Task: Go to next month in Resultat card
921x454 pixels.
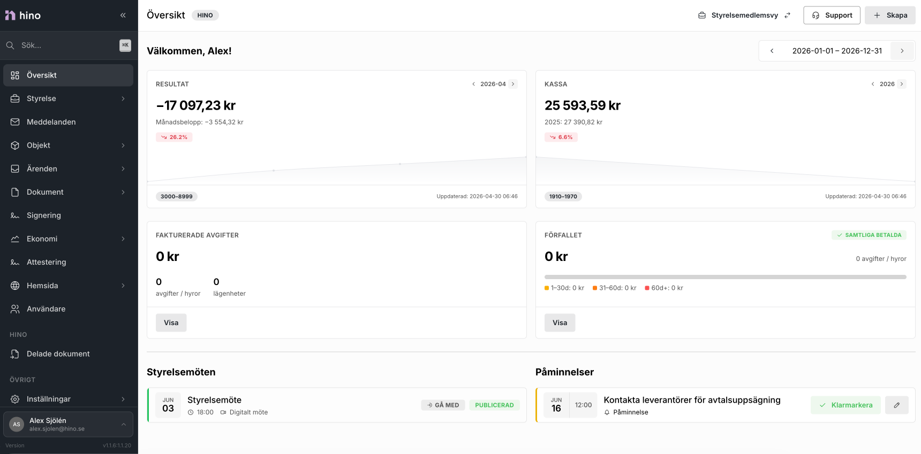Action: coord(513,84)
